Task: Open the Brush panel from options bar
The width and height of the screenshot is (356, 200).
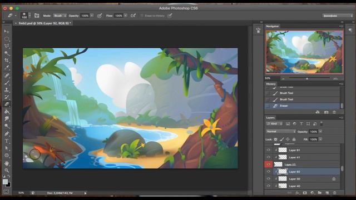Action: pyautogui.click(x=37, y=16)
